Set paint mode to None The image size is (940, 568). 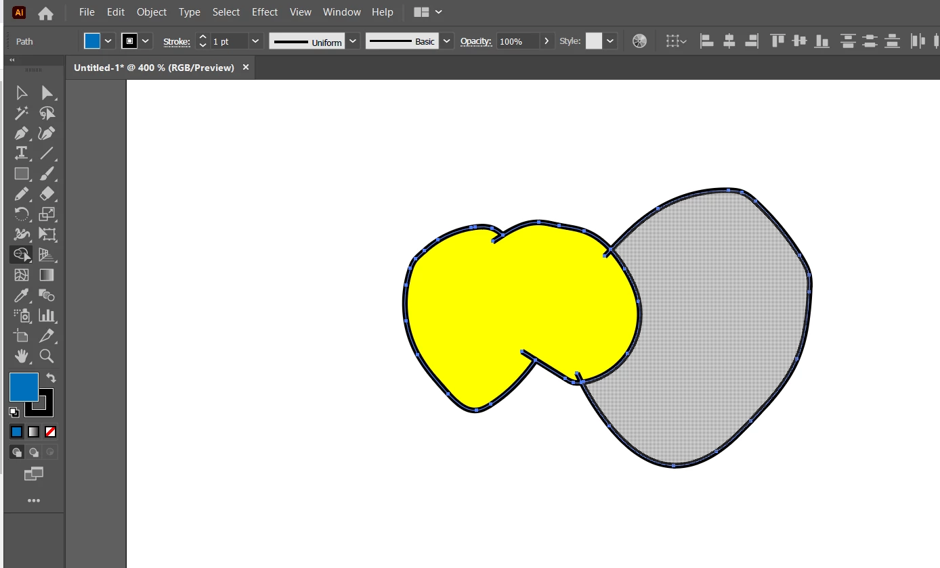51,431
